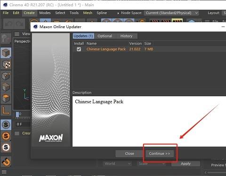Click the Close button in updater
This screenshot has height=176, width=226.
click(x=129, y=153)
